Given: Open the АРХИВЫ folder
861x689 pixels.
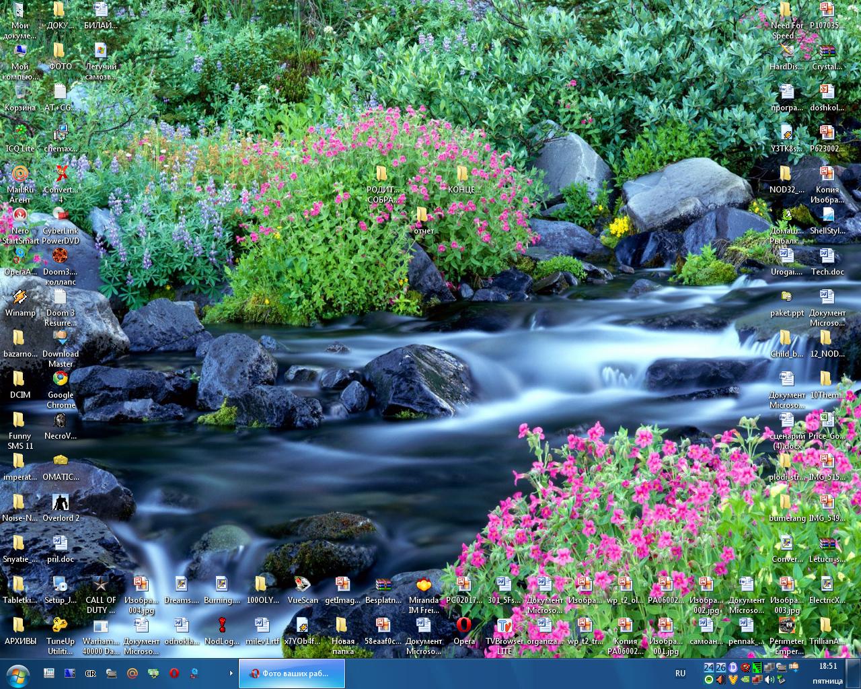Looking at the screenshot, I should 20,631.
